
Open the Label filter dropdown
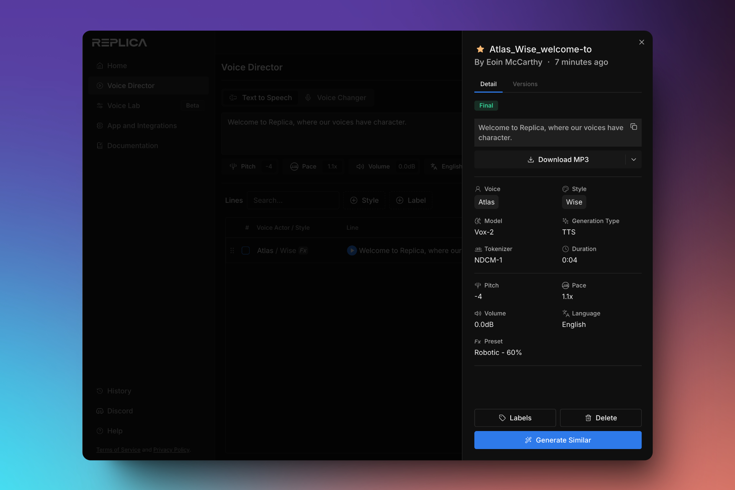coord(411,200)
